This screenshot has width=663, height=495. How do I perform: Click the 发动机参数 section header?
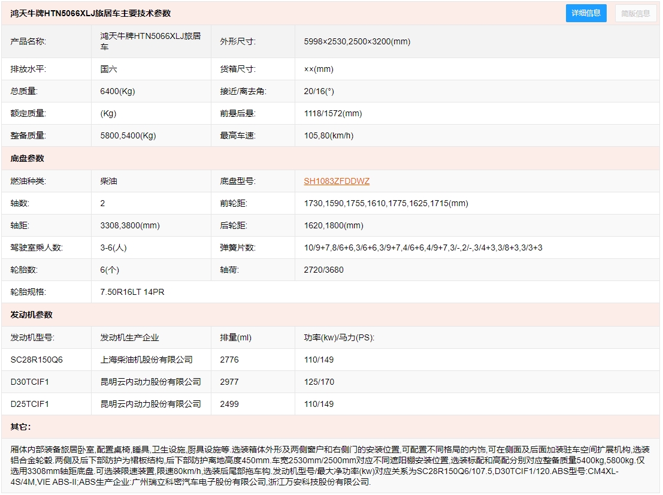(31, 315)
